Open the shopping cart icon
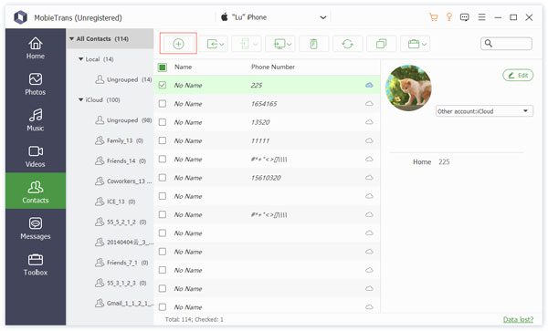 (x=433, y=17)
